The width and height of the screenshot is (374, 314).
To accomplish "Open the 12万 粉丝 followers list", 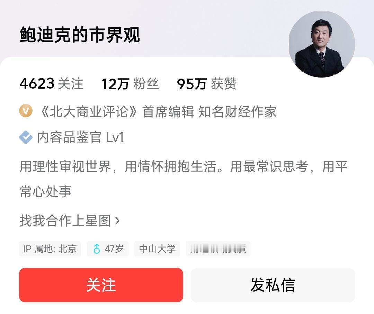I will point(130,84).
